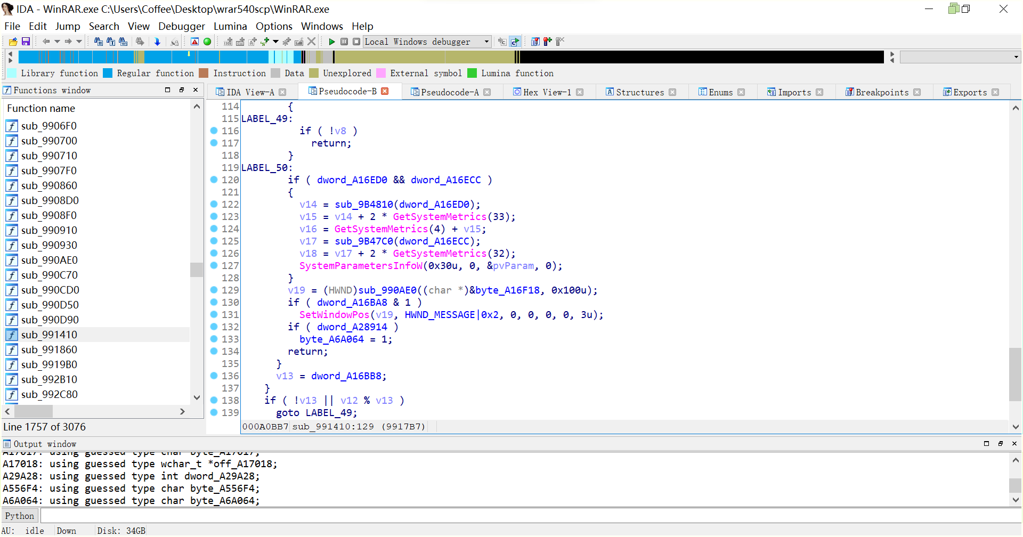
Task: Click GetSystemMetrics call on line 124
Action: point(381,229)
